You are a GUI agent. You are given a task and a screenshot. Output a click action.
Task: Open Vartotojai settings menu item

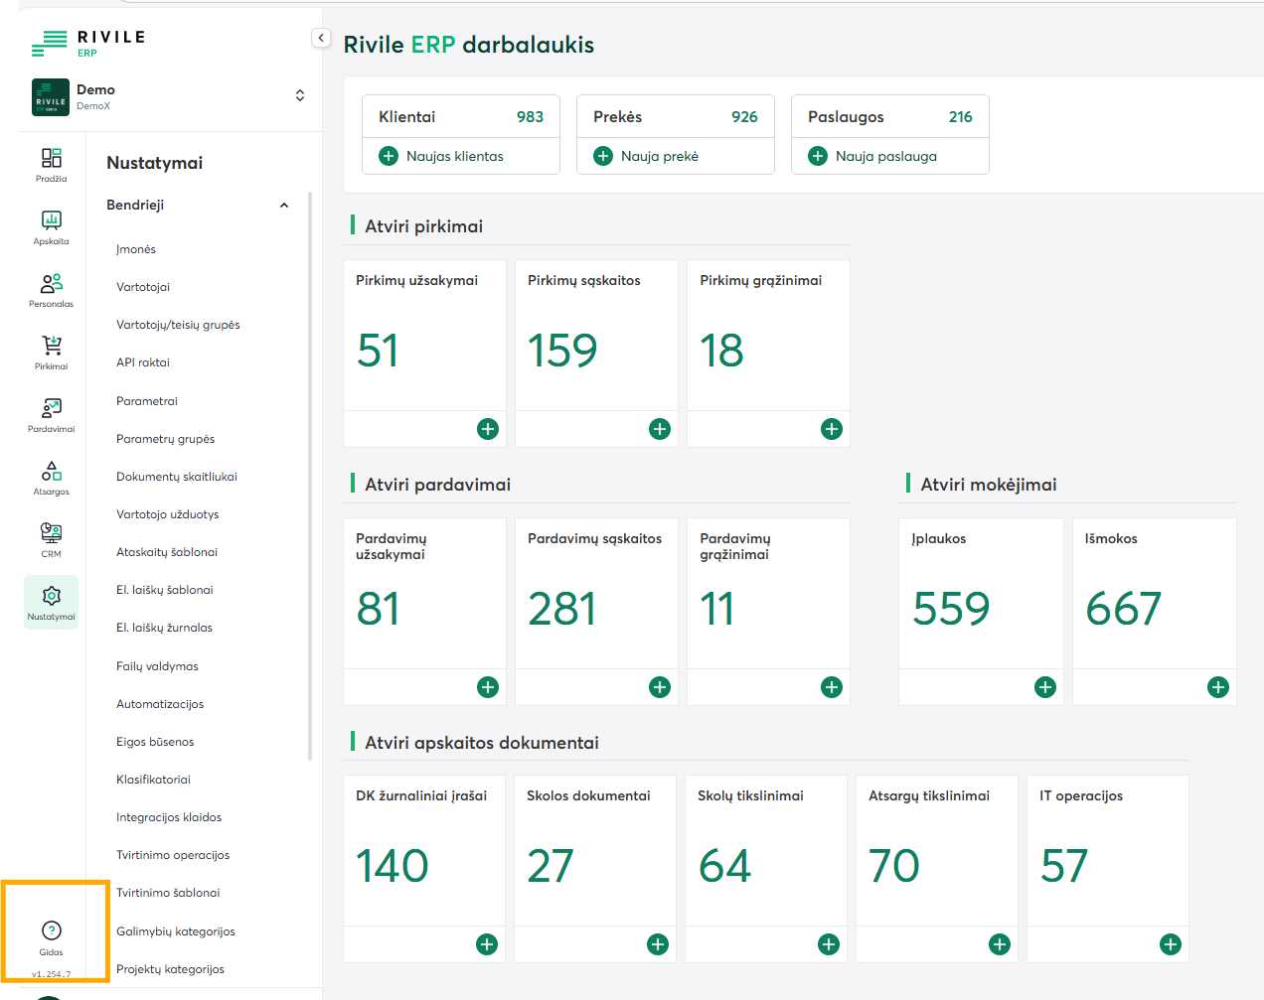(x=143, y=287)
